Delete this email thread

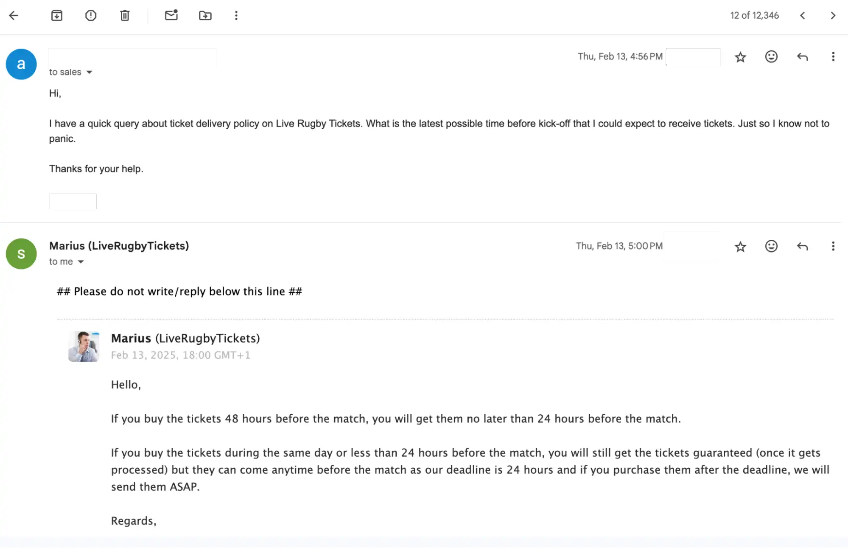(x=124, y=16)
